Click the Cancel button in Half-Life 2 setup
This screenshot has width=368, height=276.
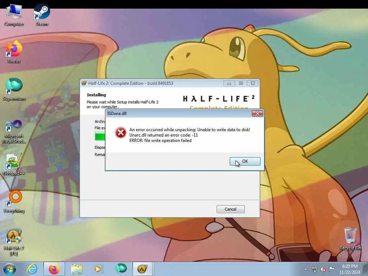pyautogui.click(x=230, y=209)
